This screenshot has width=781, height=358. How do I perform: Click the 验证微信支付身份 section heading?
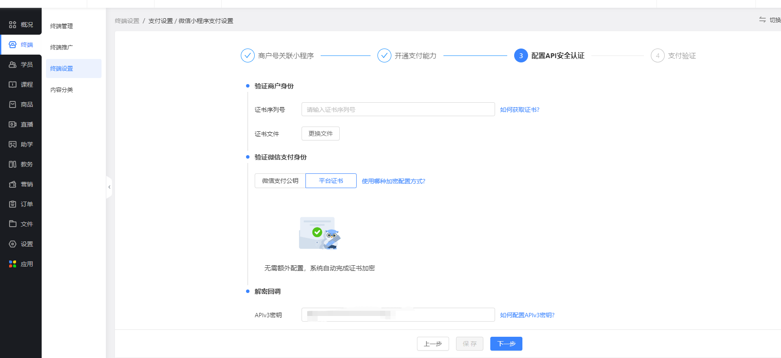pyautogui.click(x=281, y=157)
